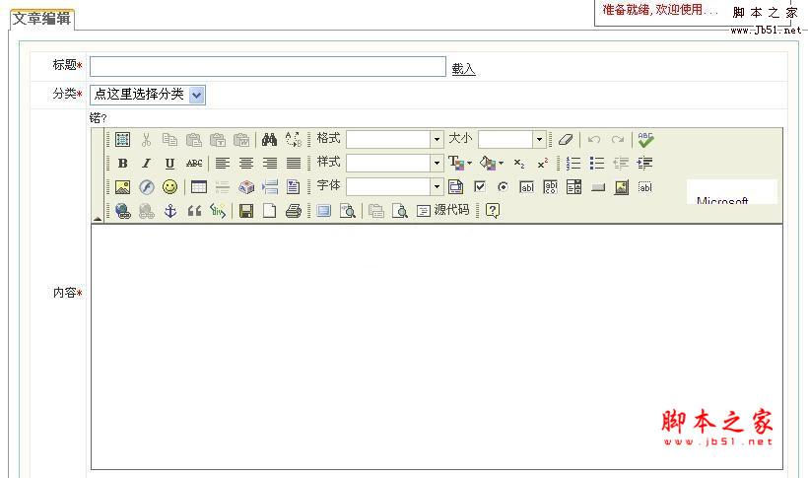
Task: Run the ABC spell check icon
Action: click(645, 140)
